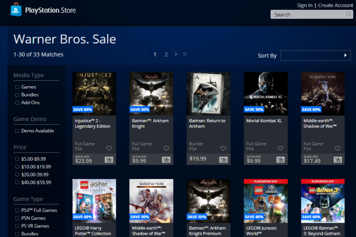The width and height of the screenshot is (356, 237).
Task: Focus the Search input field
Action: pos(309,14)
